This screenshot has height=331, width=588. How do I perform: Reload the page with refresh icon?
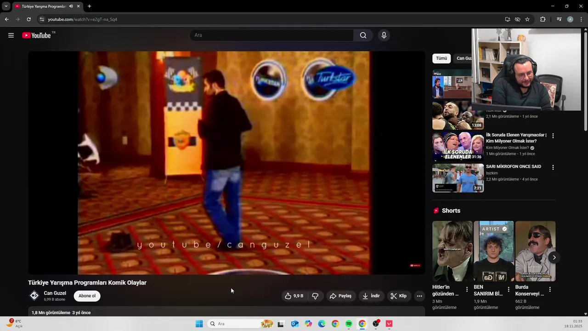[x=28, y=19]
